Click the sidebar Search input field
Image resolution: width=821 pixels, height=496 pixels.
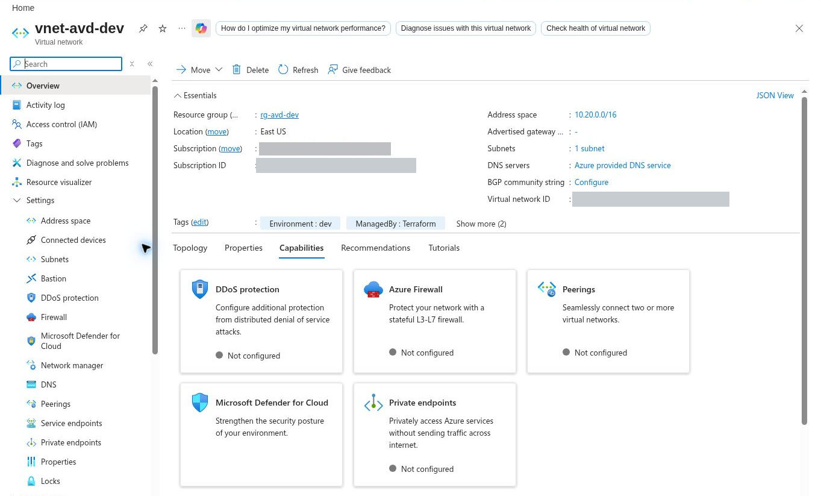[x=66, y=64]
